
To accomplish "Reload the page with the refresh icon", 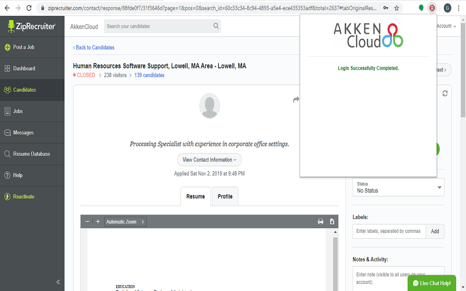I will 29,8.
